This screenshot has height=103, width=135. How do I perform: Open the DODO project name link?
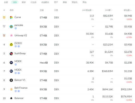18,43
